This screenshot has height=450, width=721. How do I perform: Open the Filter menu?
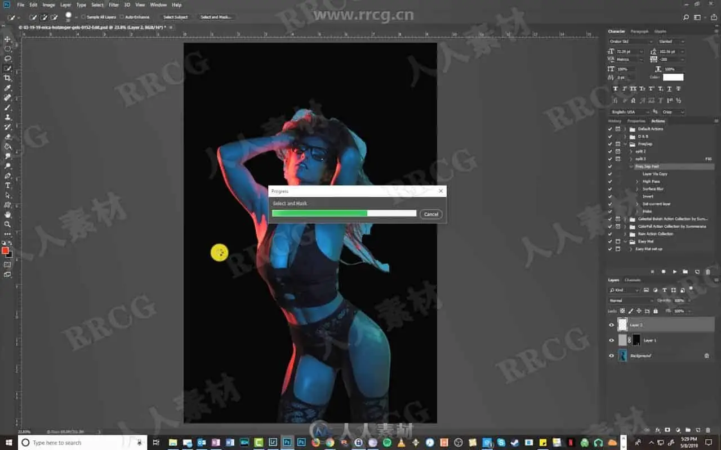(x=114, y=5)
